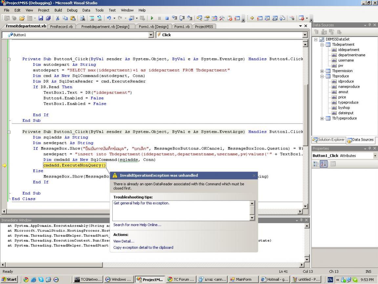Click the auto-hide pin on Data Sources panel
The height and width of the screenshot is (284, 378).
click(x=369, y=25)
